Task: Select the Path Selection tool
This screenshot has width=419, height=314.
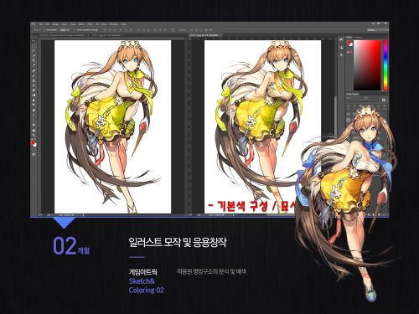Action: tap(34, 120)
